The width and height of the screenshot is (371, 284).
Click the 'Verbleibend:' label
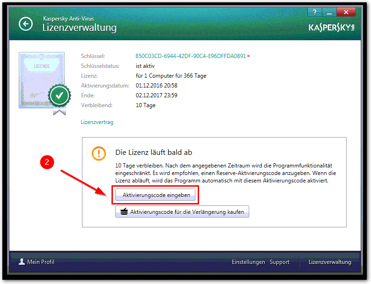click(x=96, y=105)
